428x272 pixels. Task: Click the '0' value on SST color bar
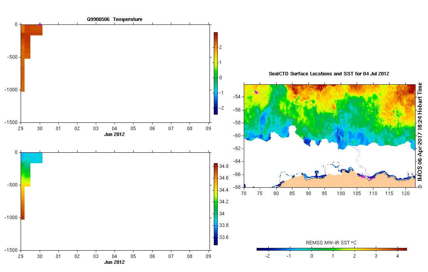pos(312,256)
